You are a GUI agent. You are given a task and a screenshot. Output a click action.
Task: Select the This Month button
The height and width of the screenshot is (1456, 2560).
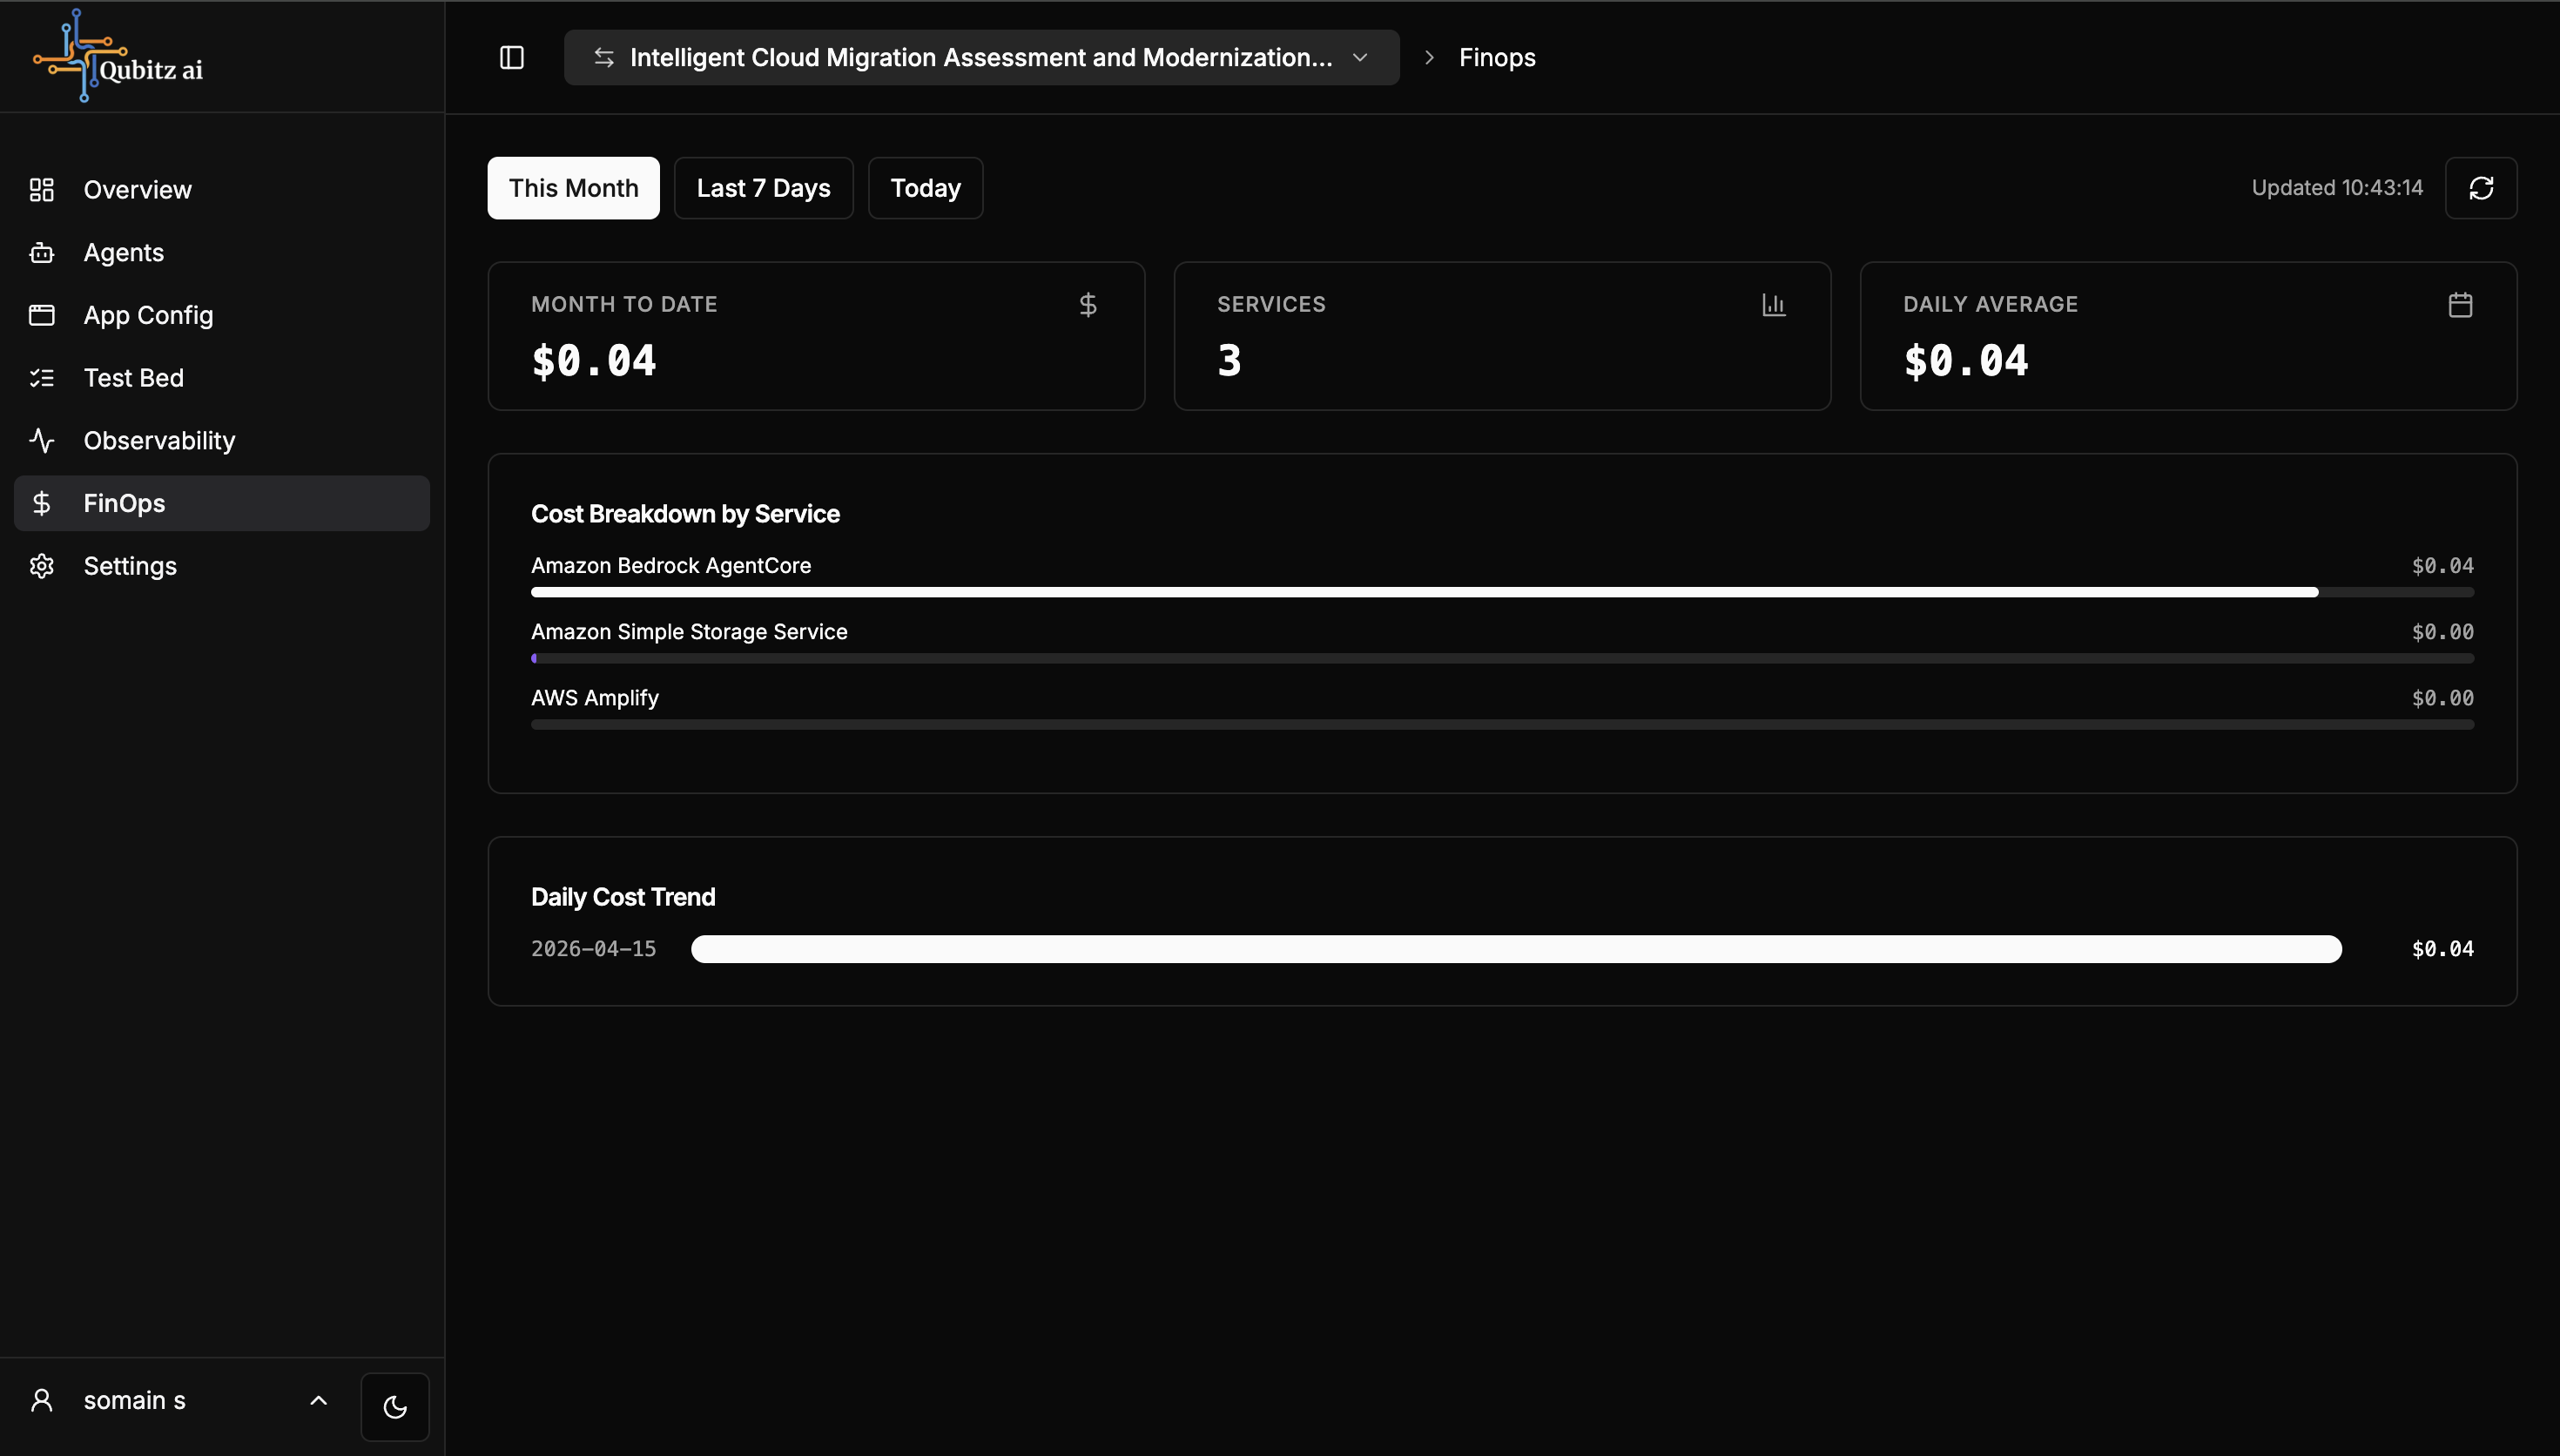pyautogui.click(x=573, y=188)
